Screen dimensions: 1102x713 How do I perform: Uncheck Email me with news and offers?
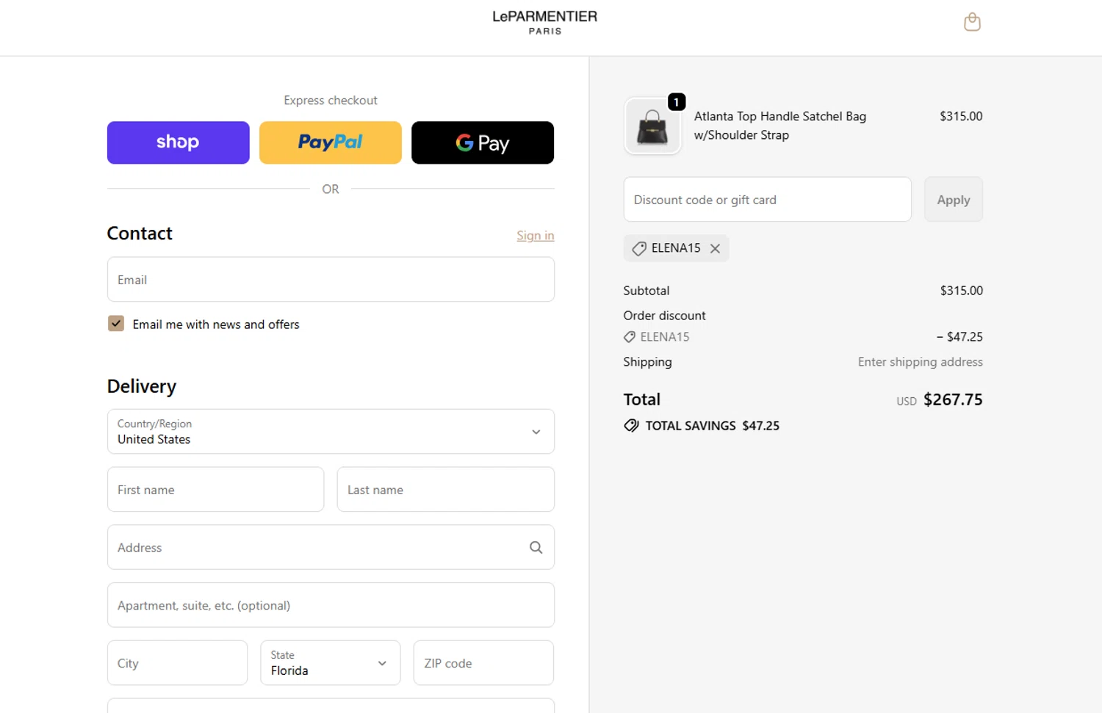[x=116, y=324]
